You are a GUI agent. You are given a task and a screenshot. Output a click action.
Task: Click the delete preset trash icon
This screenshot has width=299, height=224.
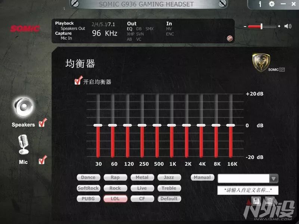pos(270,202)
